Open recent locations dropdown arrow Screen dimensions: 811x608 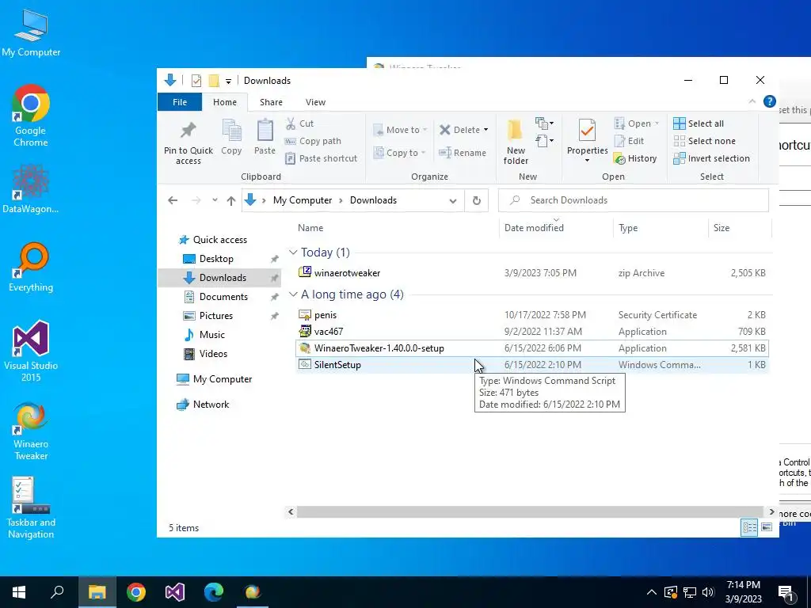coord(215,200)
